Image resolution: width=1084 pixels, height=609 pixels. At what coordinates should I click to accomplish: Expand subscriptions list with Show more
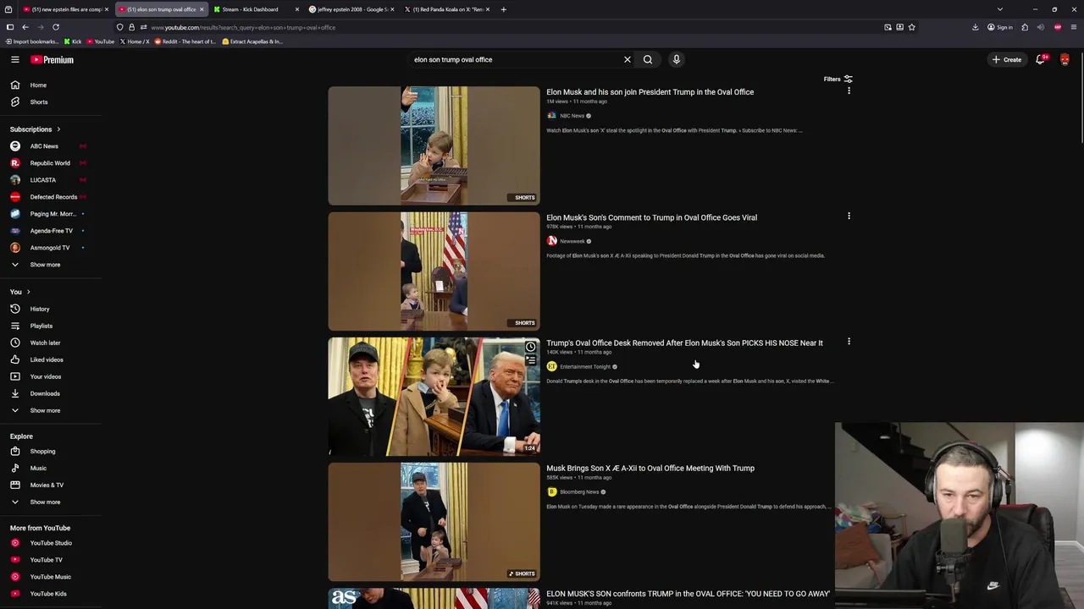pyautogui.click(x=44, y=264)
